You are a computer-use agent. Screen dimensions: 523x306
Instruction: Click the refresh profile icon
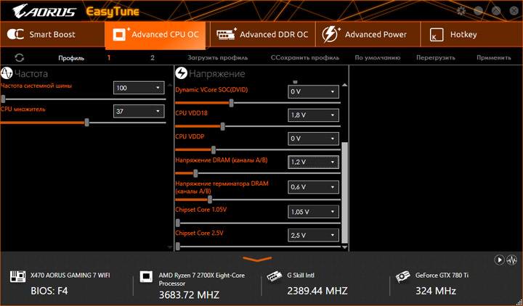(x=20, y=57)
